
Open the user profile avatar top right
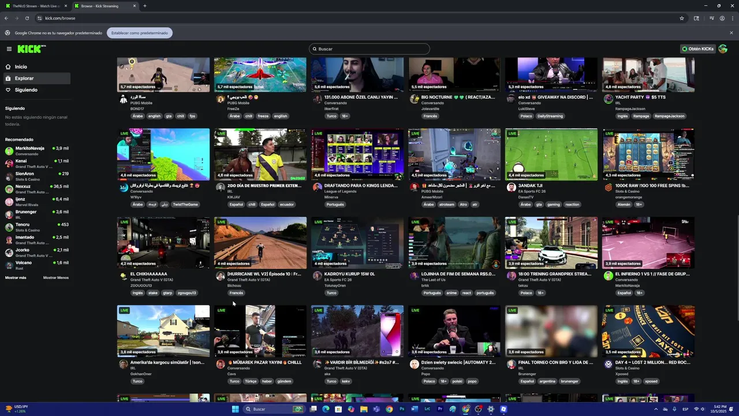click(x=723, y=49)
